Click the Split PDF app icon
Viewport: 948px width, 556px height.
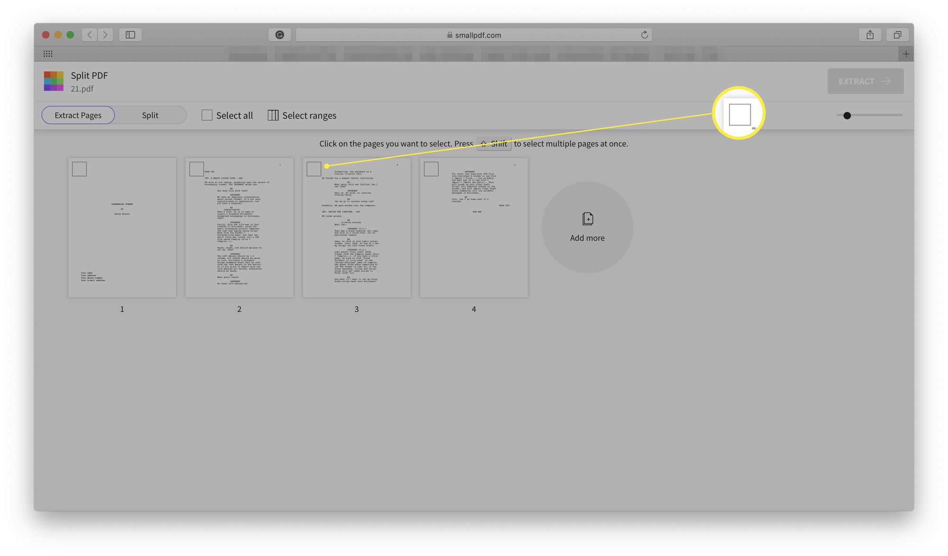[54, 81]
